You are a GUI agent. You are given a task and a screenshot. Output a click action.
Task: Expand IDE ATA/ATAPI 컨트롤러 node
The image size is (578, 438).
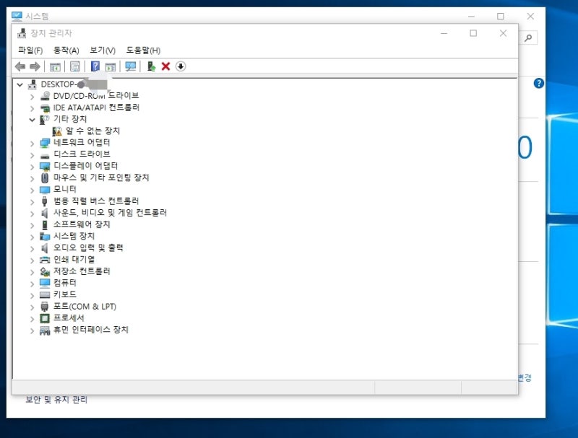coord(32,108)
